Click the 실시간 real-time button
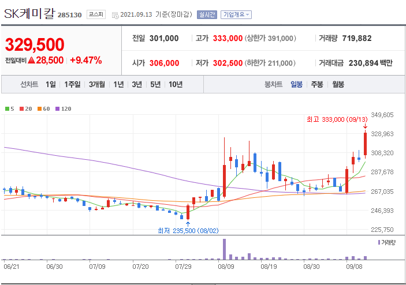The image size is (406, 285). (207, 15)
